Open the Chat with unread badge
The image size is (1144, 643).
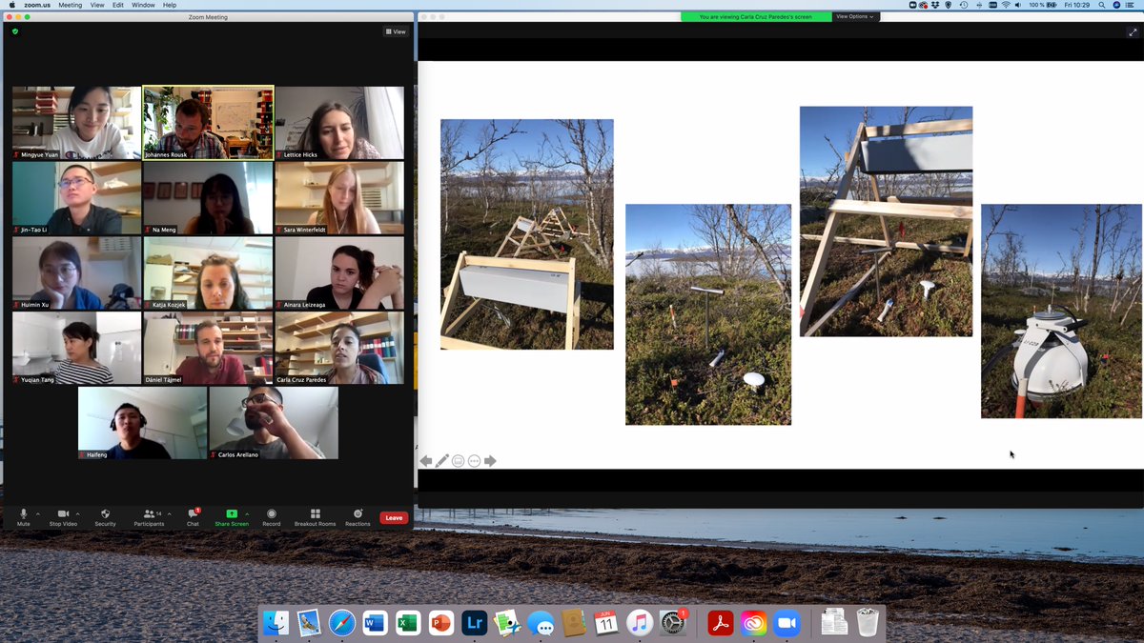(x=193, y=514)
